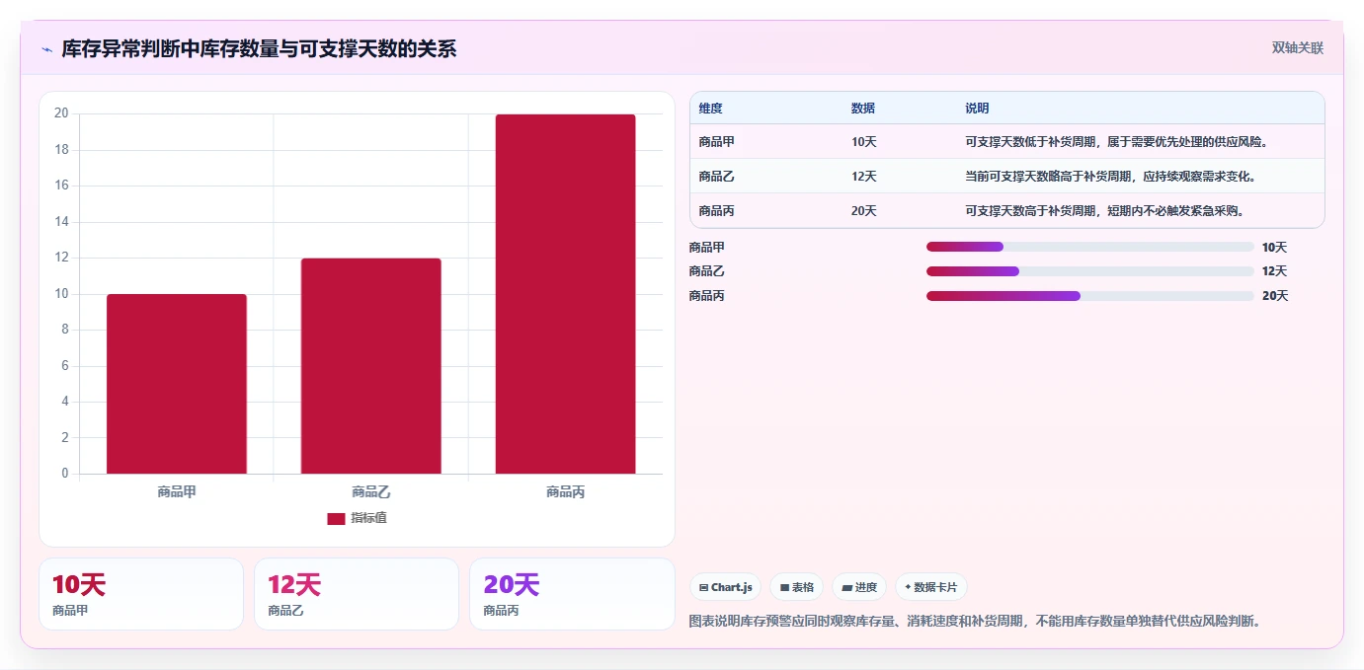
Task: Click the 商品丙 bar in the chart
Action: [565, 294]
